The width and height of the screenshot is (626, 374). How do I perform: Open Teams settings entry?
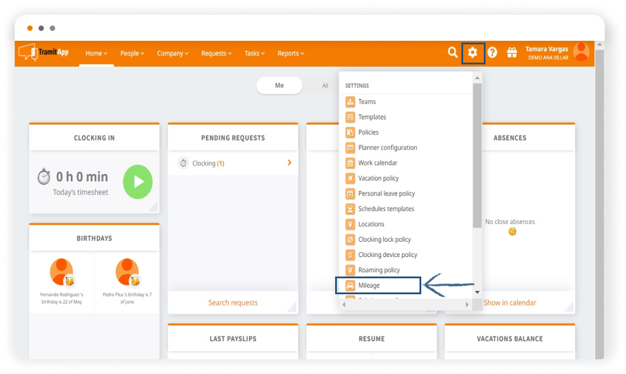coord(366,102)
